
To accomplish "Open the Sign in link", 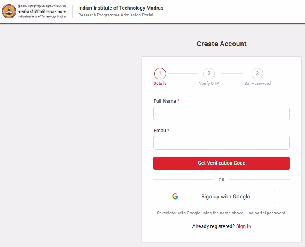I will click(243, 226).
